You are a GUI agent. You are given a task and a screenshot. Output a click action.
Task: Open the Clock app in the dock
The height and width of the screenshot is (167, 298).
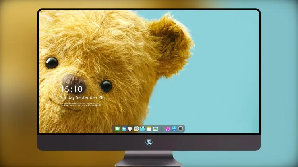point(130,129)
